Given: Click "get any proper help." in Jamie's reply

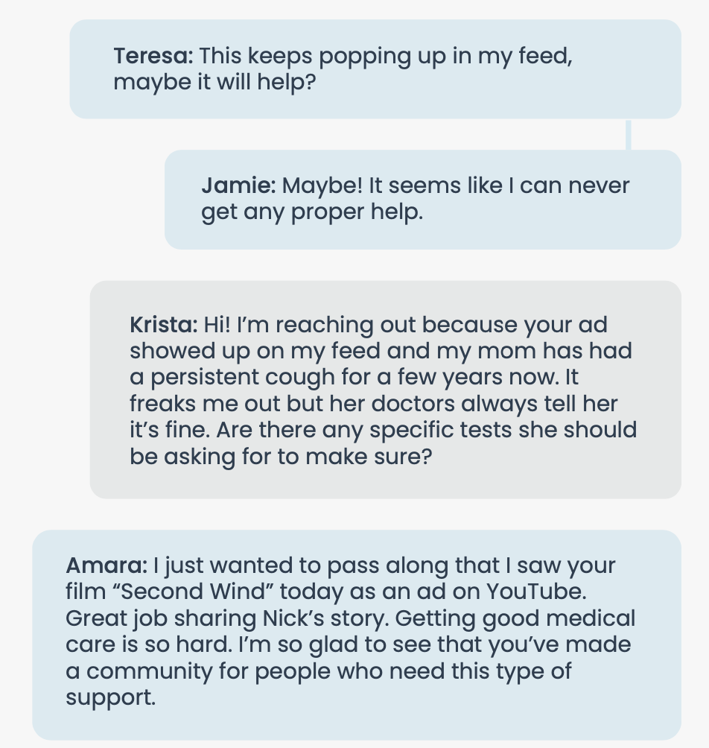Looking at the screenshot, I should [x=312, y=212].
